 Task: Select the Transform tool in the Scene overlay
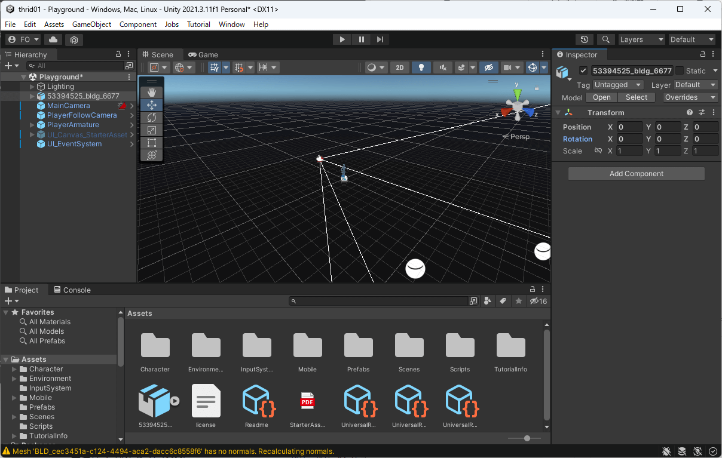[152, 155]
